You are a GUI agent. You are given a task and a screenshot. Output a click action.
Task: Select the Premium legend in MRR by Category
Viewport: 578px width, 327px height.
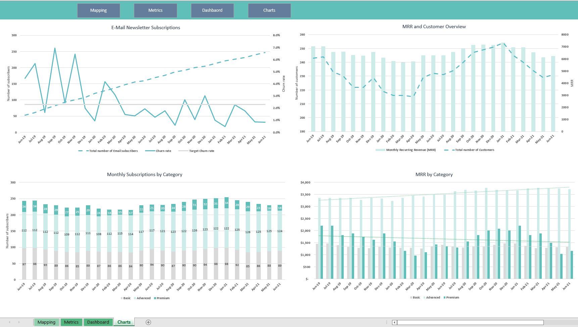tap(451, 297)
